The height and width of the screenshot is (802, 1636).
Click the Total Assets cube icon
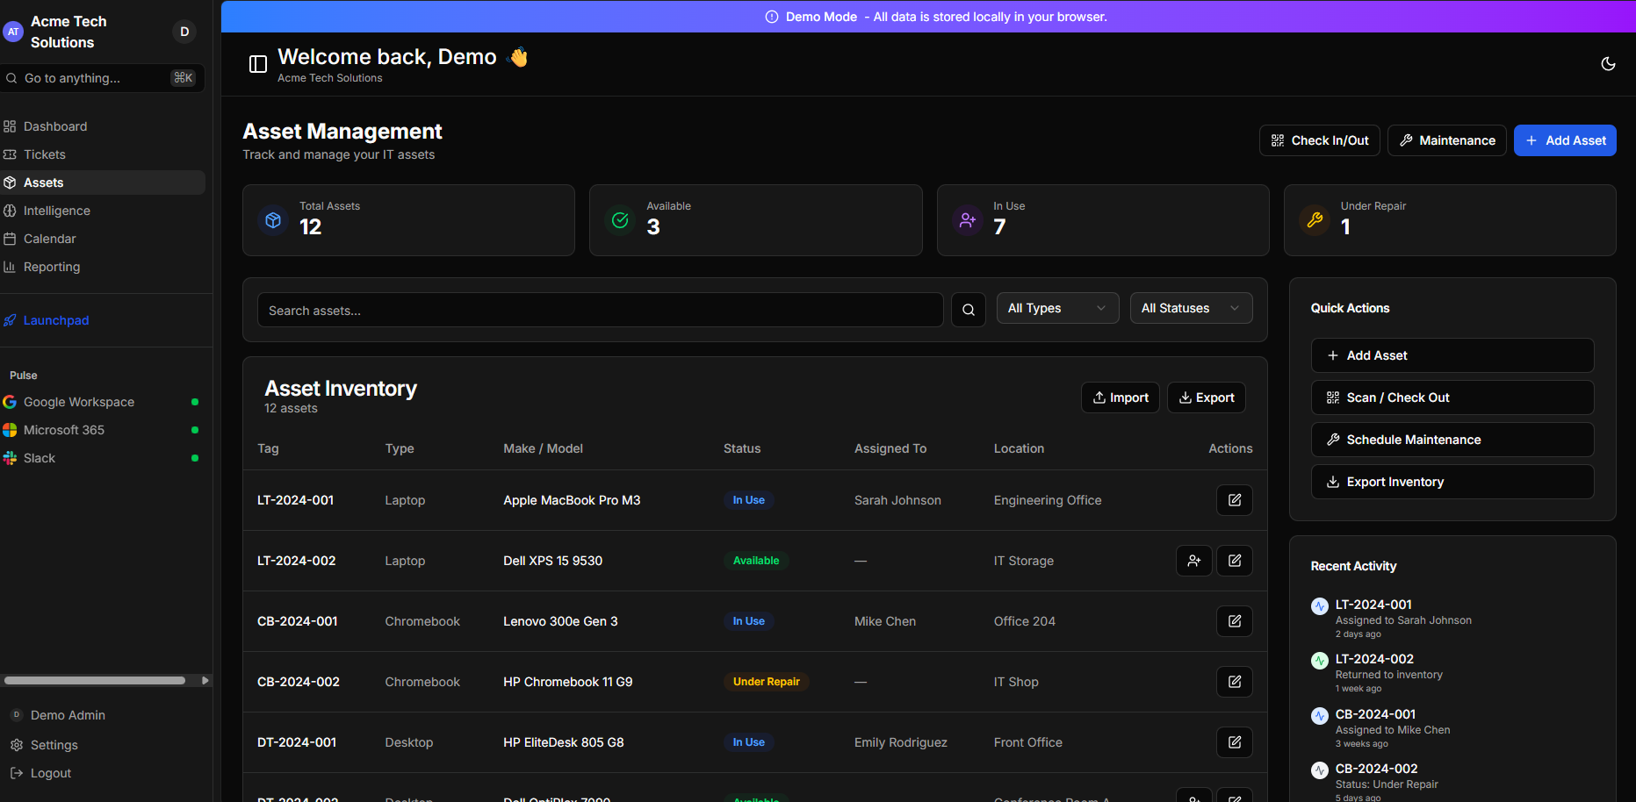tap(273, 220)
